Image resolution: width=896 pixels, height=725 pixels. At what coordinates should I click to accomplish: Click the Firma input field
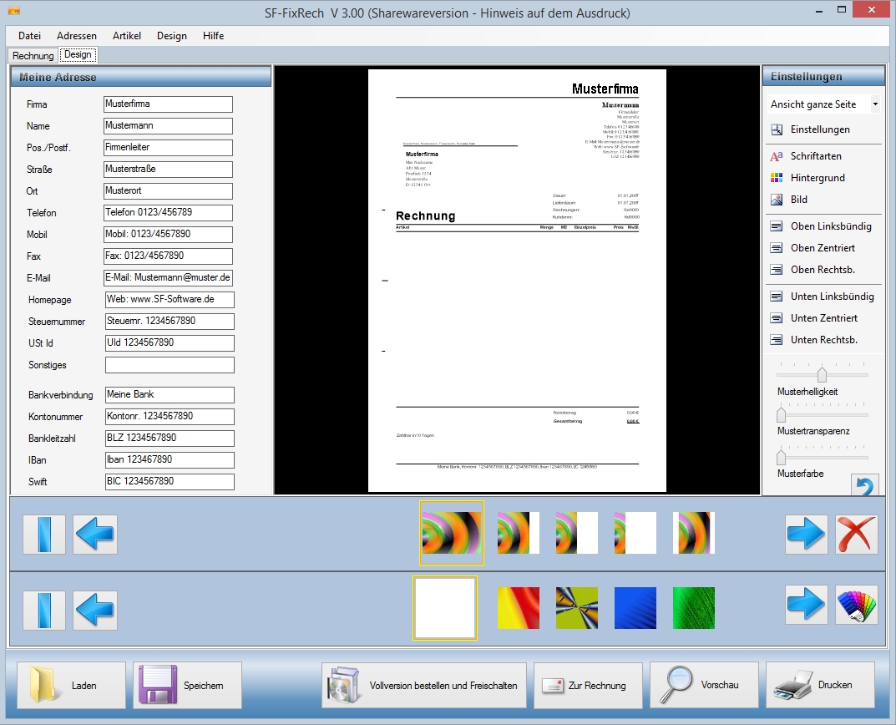168,104
